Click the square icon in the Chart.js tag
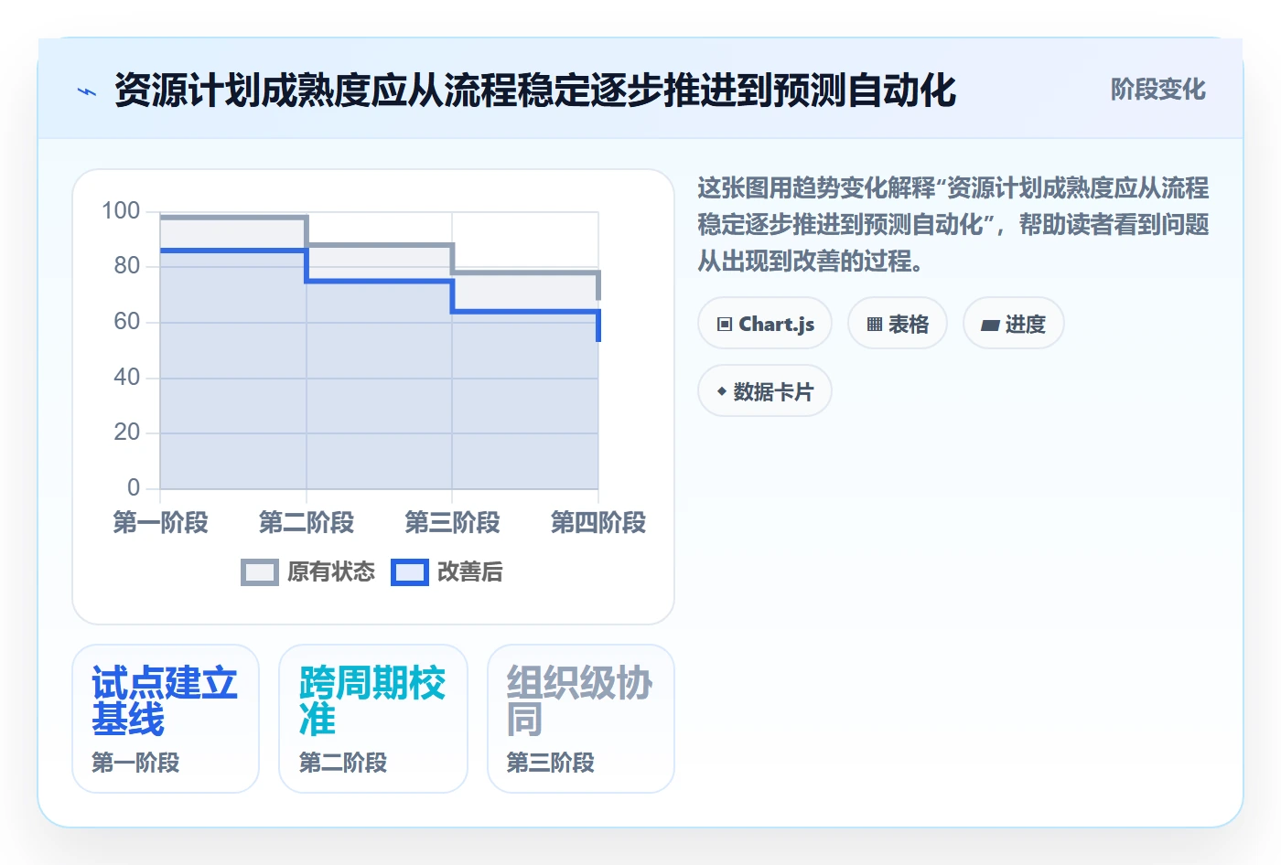Viewport: 1281px width, 865px height. click(x=725, y=325)
